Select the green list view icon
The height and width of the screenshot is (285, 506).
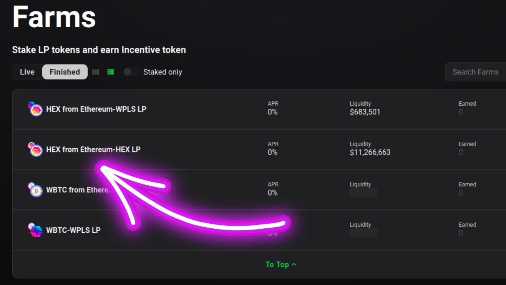[x=111, y=72]
